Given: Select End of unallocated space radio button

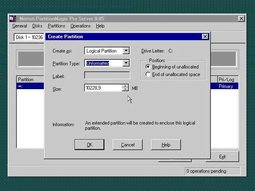Looking at the screenshot, I should pos(148,74).
